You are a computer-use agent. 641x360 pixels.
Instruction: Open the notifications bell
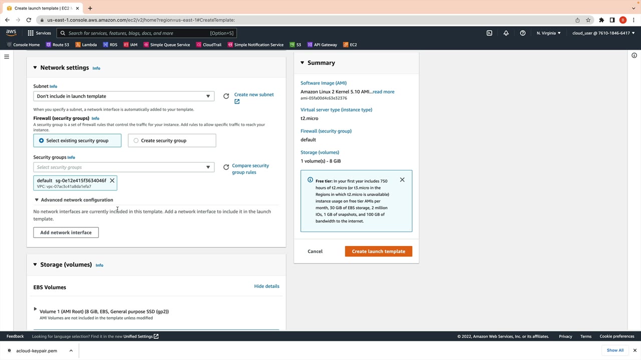coord(506,33)
